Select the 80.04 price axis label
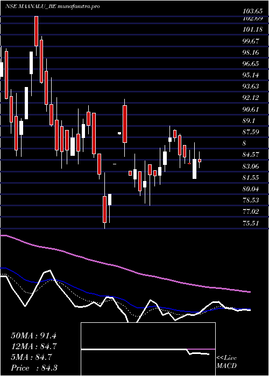 251,189
